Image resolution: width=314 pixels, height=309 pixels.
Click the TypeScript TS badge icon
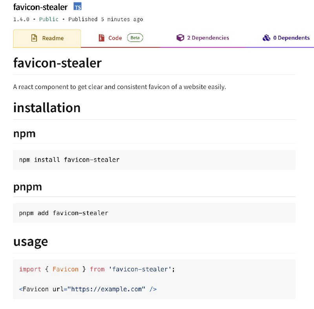[77, 6]
